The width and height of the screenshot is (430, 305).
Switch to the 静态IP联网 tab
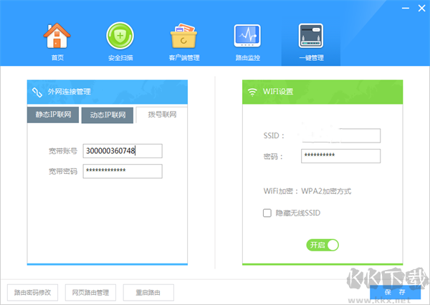tap(53, 115)
